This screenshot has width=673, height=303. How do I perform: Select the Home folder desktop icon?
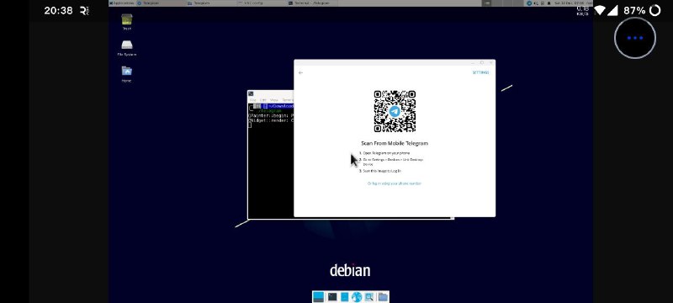[x=127, y=74]
